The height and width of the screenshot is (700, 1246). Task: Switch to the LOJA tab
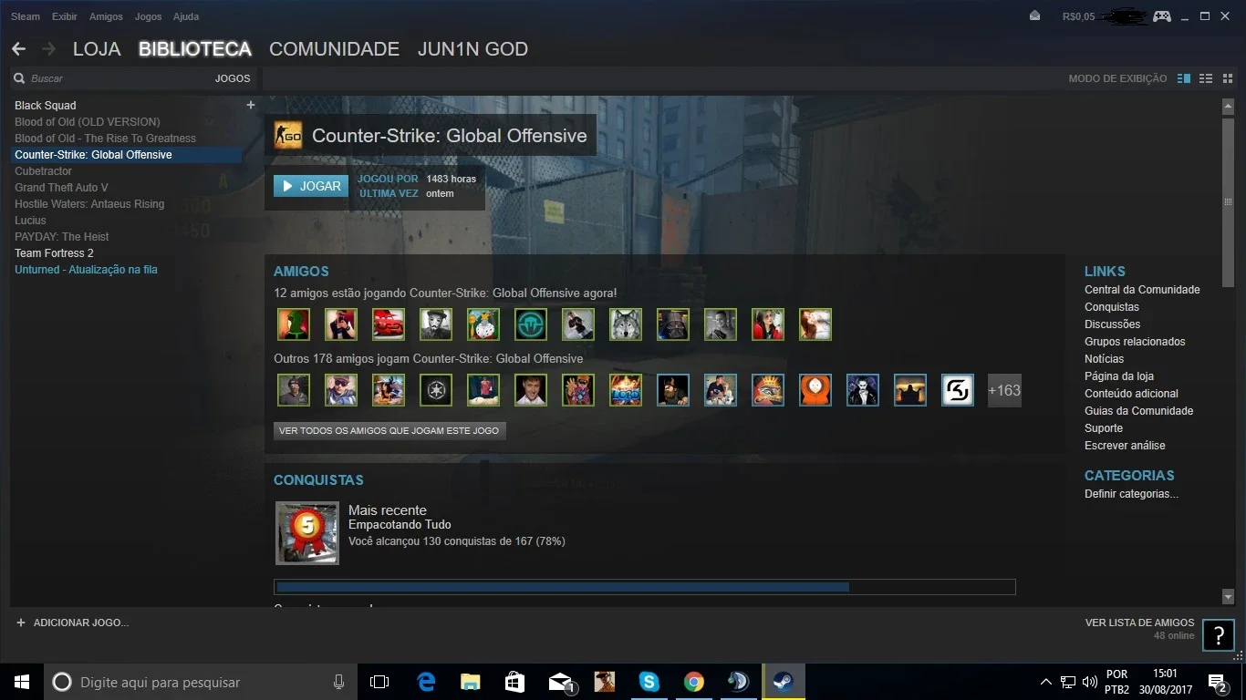click(97, 49)
